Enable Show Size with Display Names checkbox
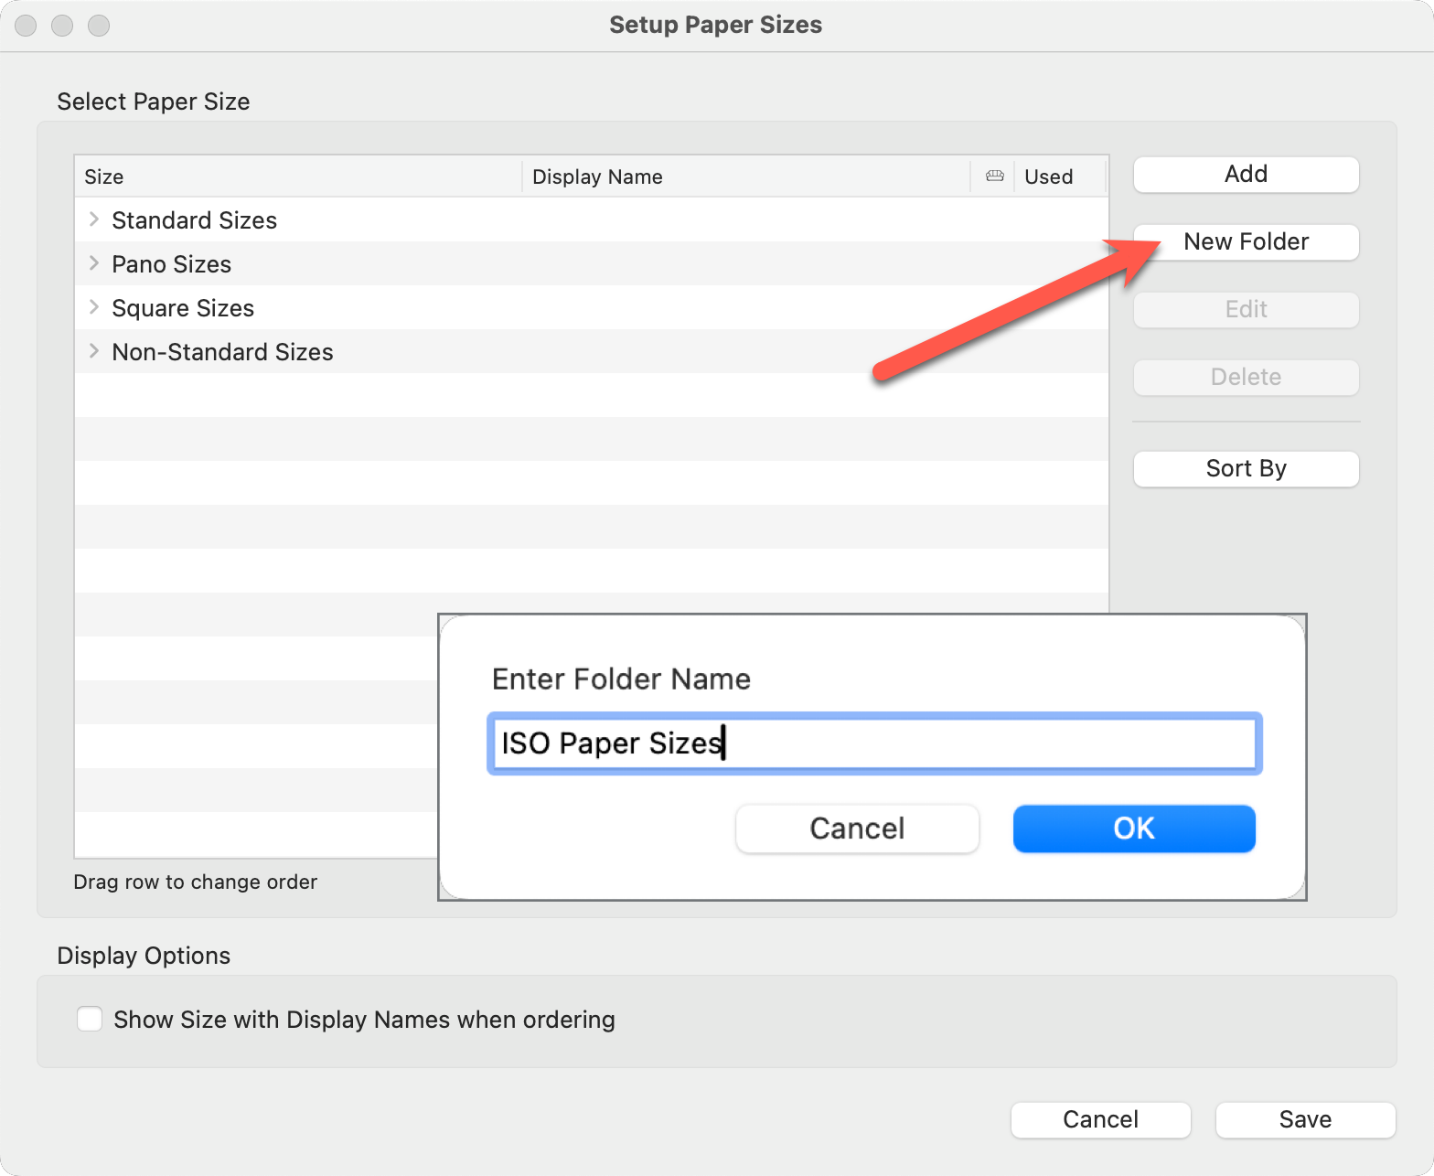1434x1176 pixels. 90,1019
